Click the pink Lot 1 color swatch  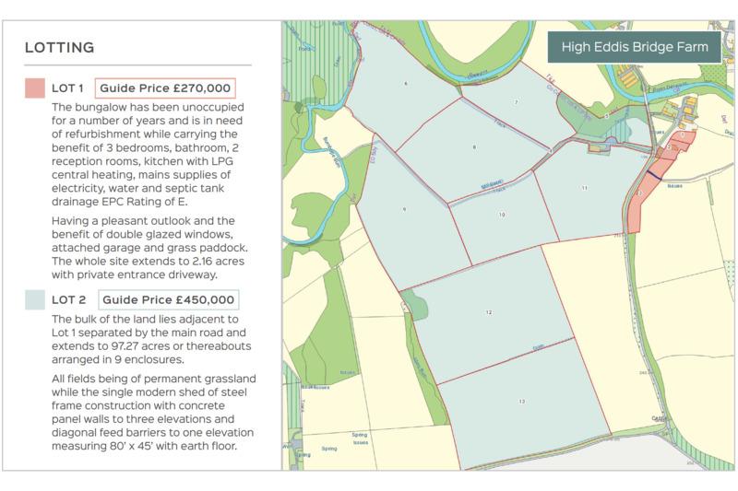click(35, 88)
